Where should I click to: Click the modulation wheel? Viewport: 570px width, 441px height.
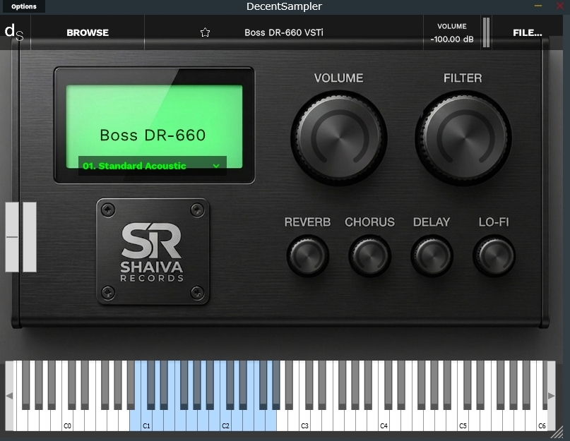[x=30, y=237]
